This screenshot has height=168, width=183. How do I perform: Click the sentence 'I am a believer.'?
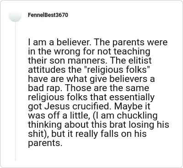tap(59, 42)
